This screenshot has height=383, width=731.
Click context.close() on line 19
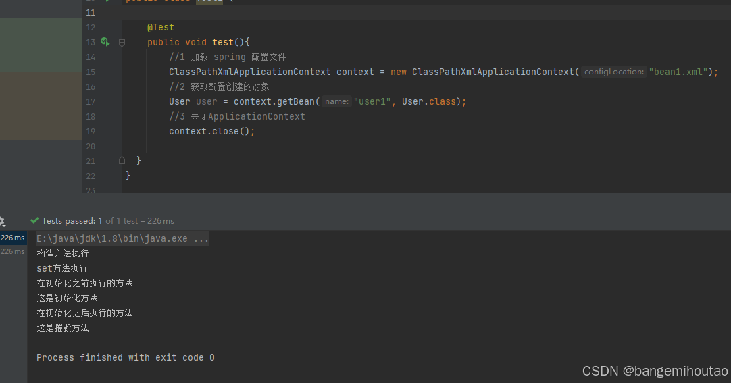pos(211,132)
